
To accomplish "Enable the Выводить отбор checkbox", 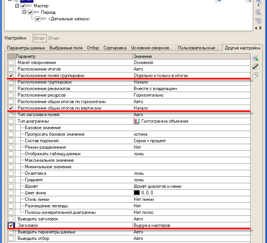I will [11, 238].
